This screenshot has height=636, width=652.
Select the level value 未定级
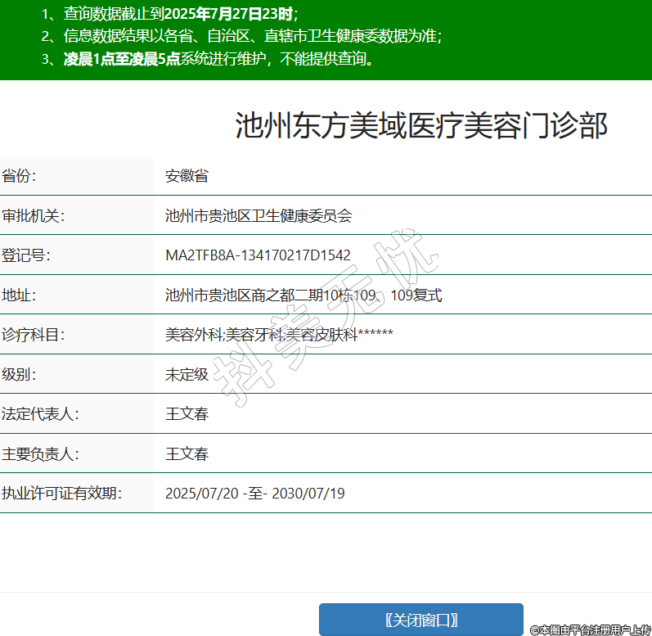click(x=187, y=374)
